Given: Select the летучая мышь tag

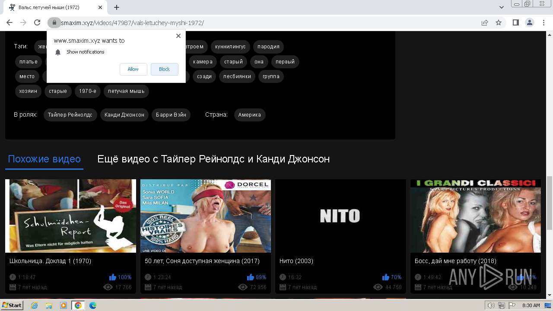Looking at the screenshot, I should point(126,91).
